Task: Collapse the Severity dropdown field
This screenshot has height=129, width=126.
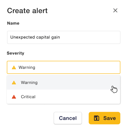Action: coord(64,67)
